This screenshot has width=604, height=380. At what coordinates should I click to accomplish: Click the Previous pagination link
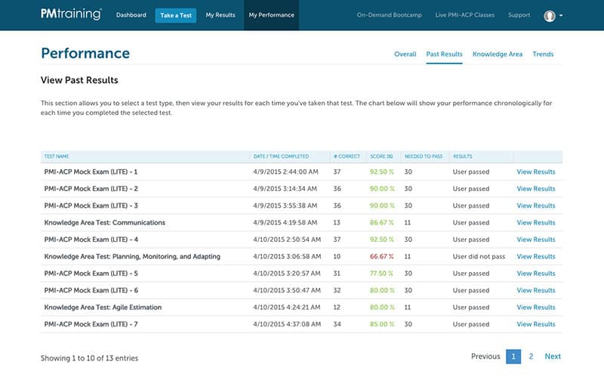click(485, 357)
